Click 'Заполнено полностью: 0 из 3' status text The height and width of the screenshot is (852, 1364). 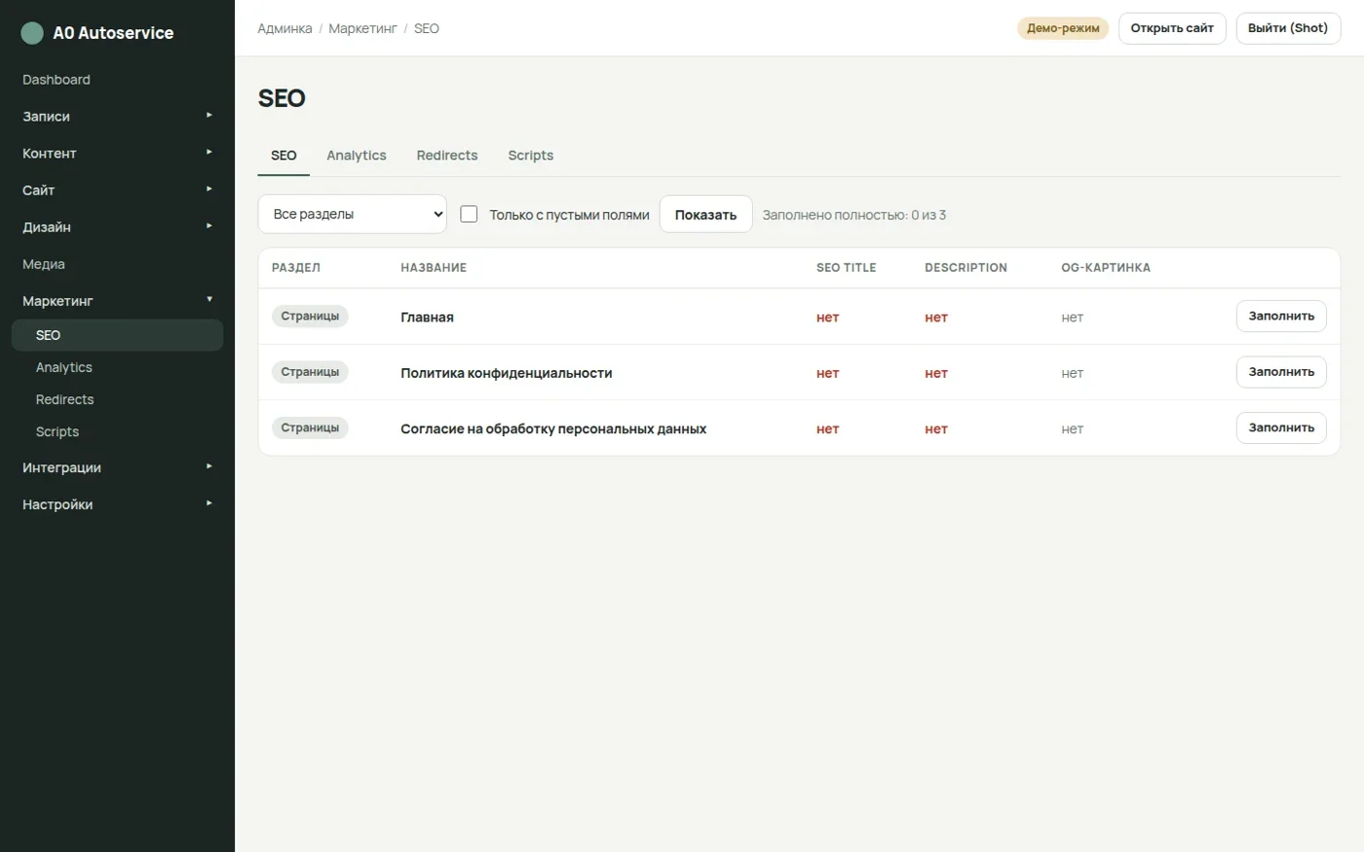point(854,215)
